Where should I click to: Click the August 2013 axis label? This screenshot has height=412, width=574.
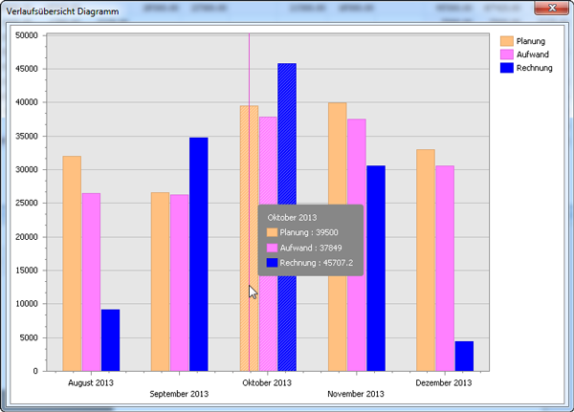[x=91, y=382]
